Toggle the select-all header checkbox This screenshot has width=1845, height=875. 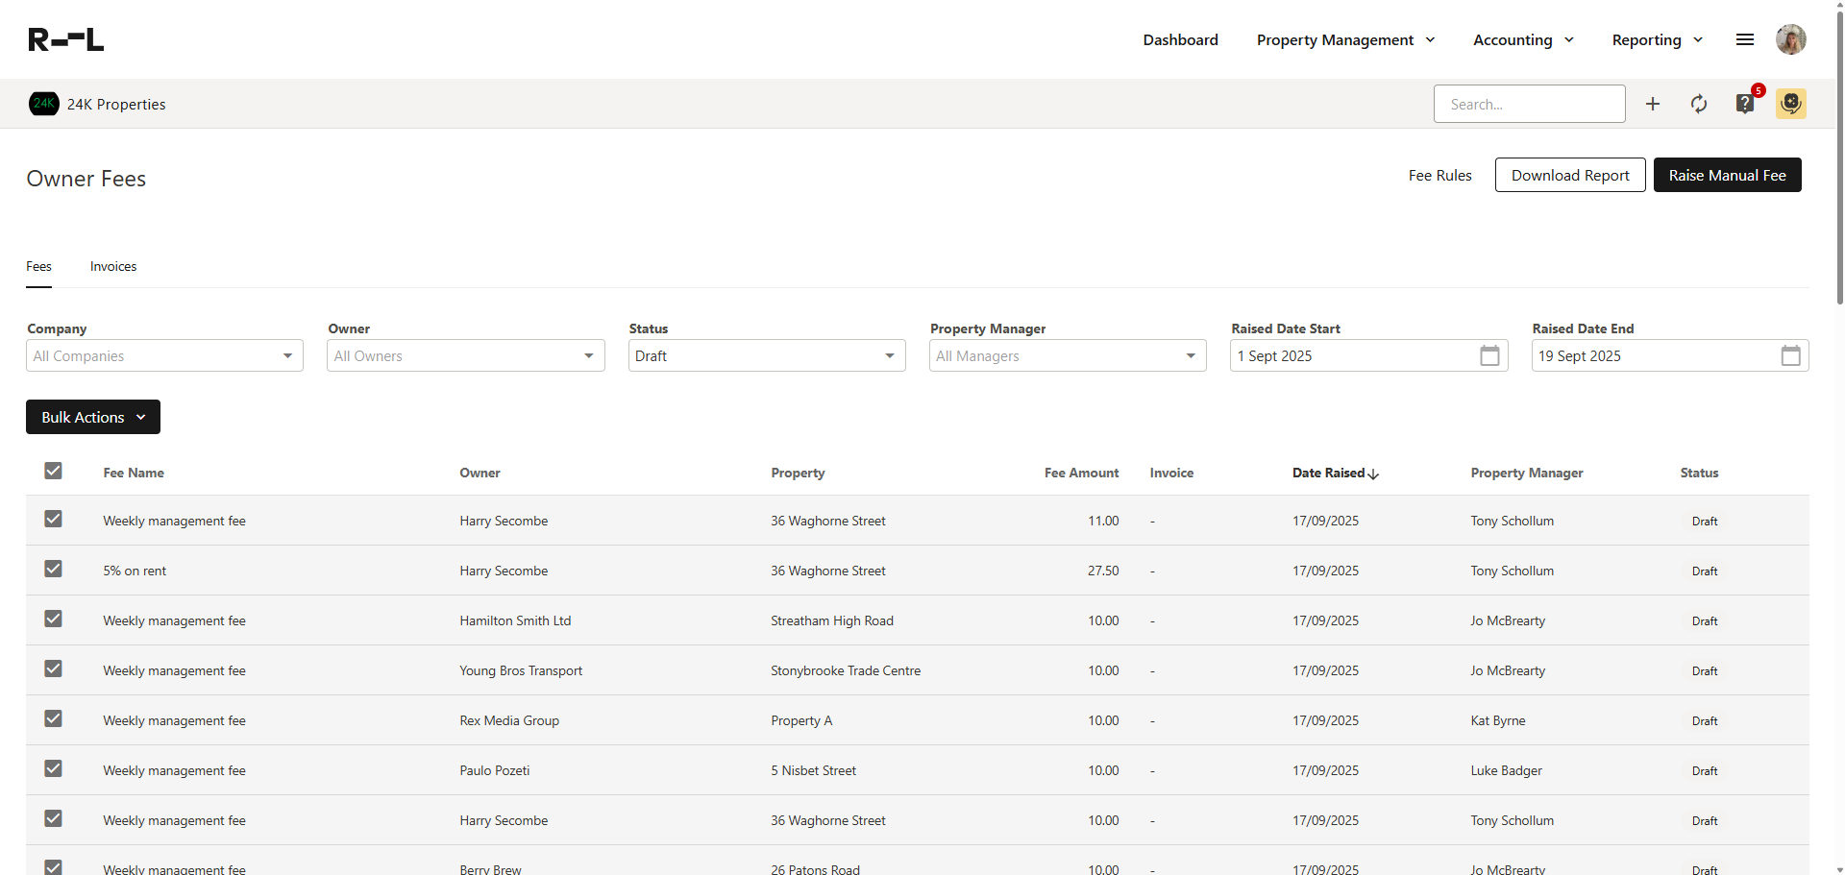pyautogui.click(x=53, y=471)
